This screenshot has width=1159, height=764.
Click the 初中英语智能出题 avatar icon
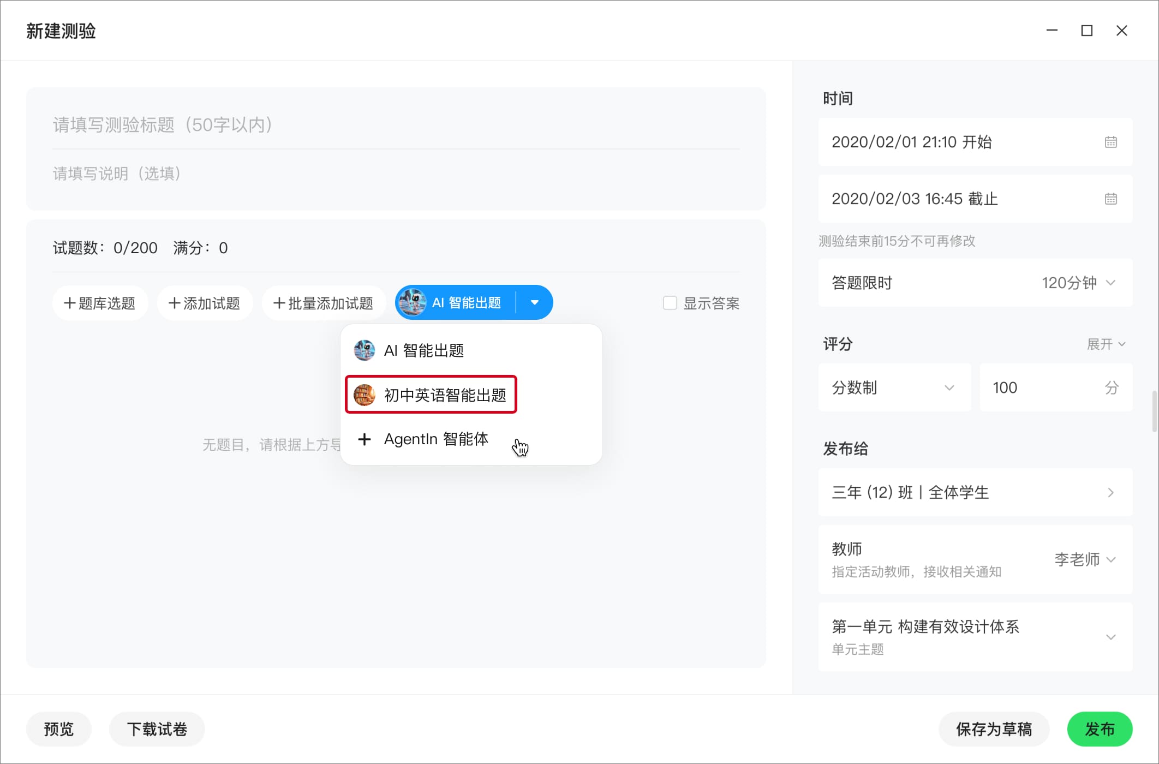[365, 395]
